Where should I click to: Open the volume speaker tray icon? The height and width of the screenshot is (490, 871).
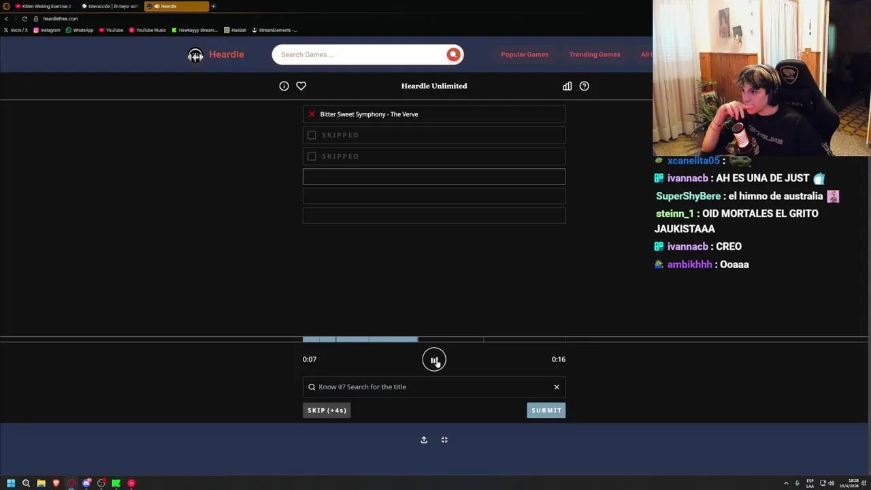click(x=831, y=483)
